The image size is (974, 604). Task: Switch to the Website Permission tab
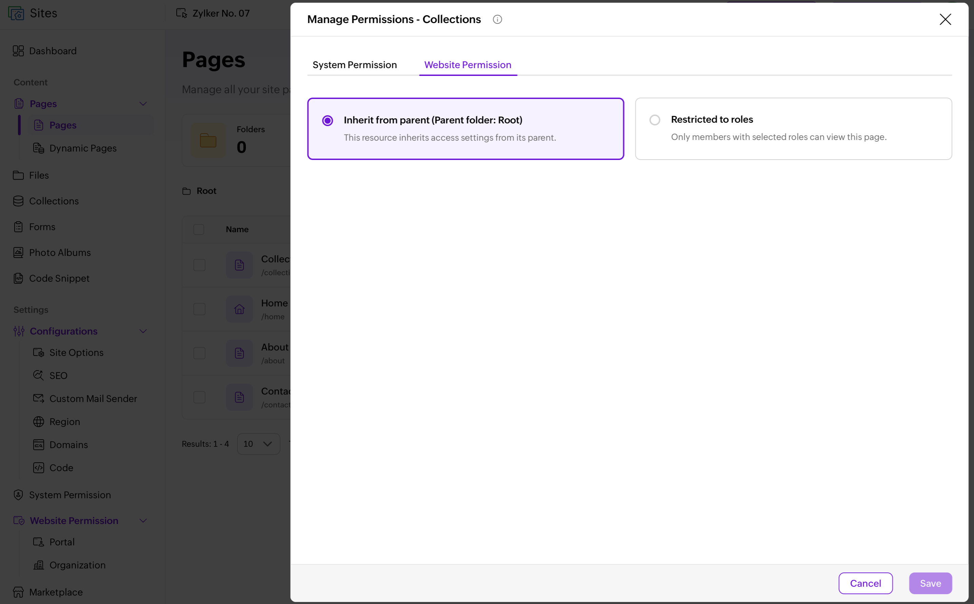click(468, 65)
